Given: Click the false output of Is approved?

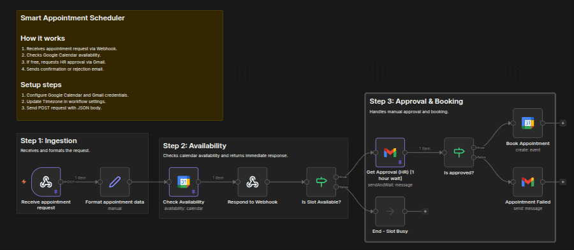Looking at the screenshot, I should (474, 157).
